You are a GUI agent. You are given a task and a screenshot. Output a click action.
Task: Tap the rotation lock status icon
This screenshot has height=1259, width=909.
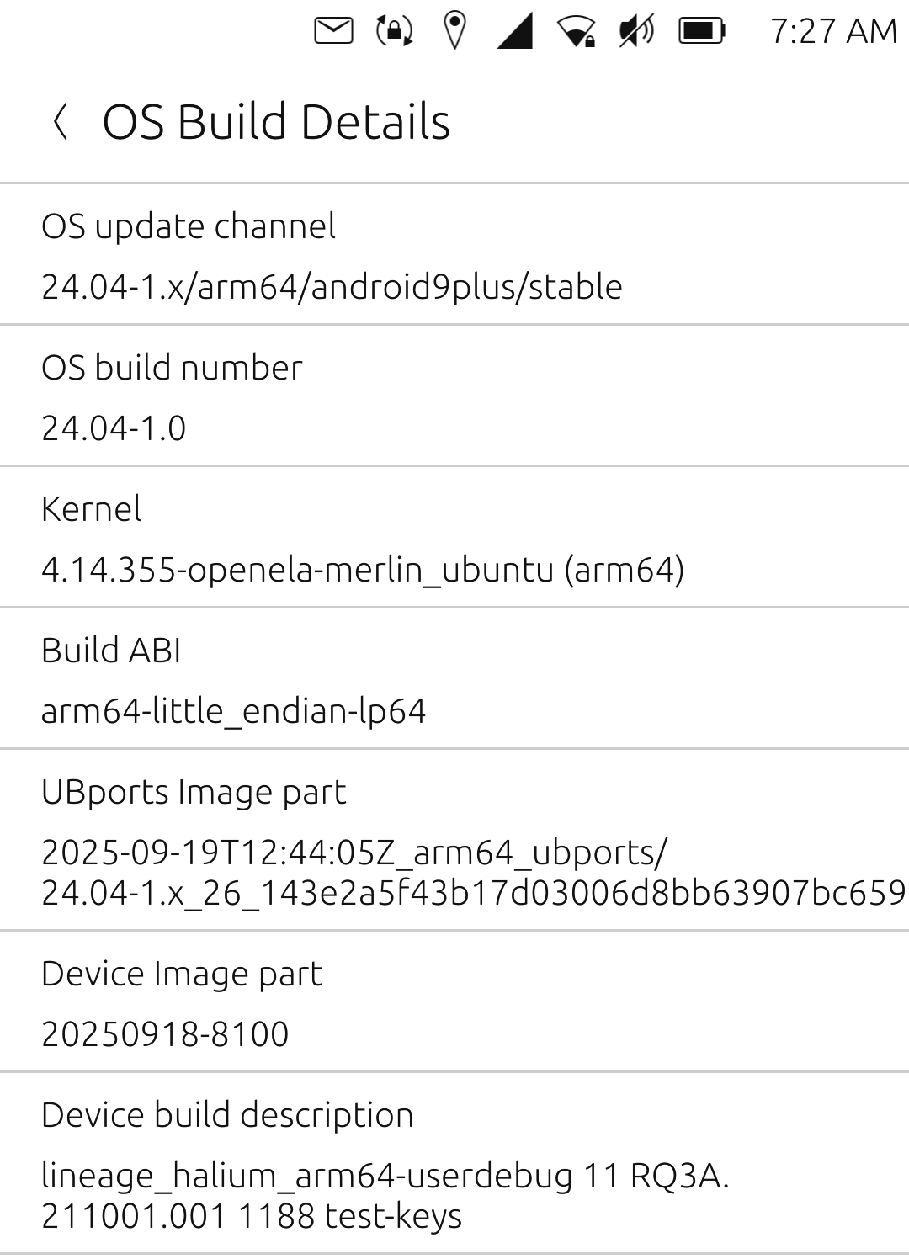tap(394, 31)
